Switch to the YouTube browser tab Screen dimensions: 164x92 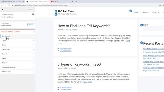tap(61, 2)
